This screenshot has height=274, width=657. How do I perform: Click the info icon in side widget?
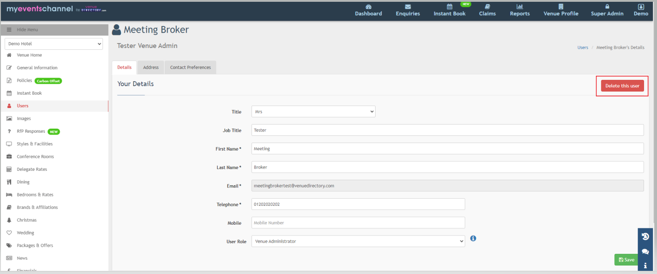click(x=645, y=265)
